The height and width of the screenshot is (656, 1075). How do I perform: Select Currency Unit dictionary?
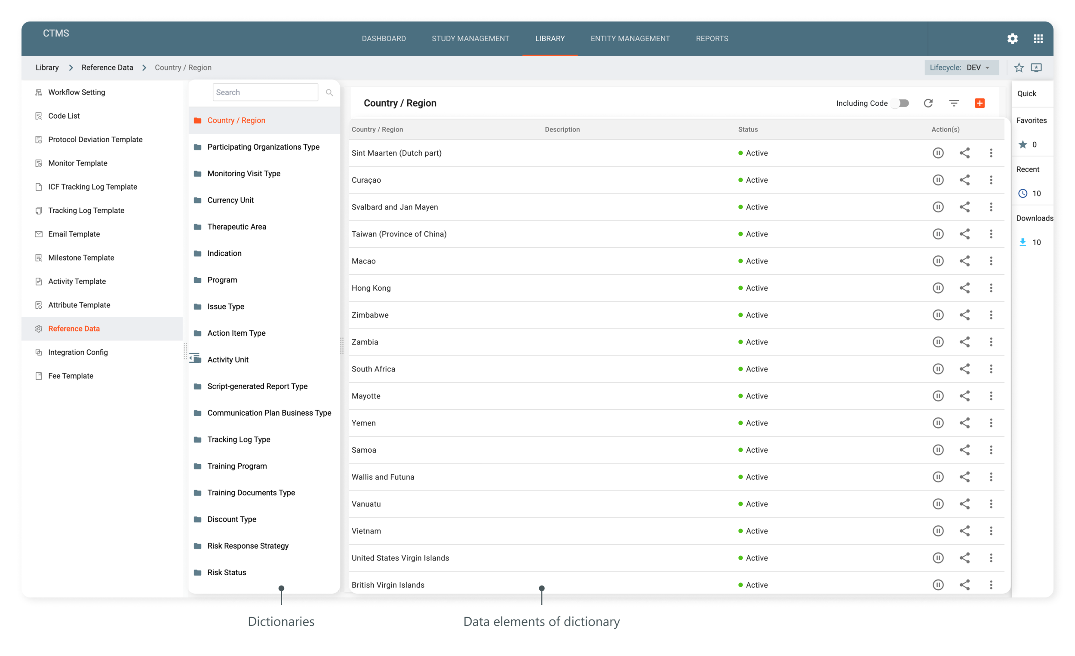tap(230, 200)
